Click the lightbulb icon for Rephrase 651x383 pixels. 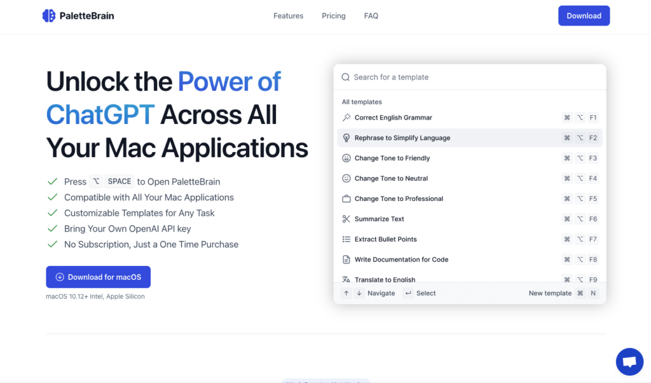346,138
